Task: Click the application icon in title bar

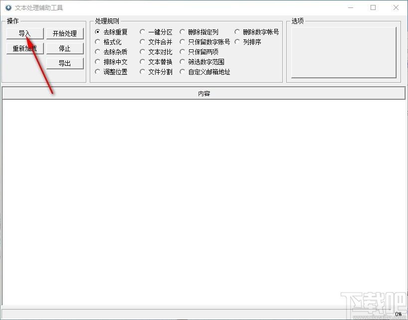Action: coord(8,7)
